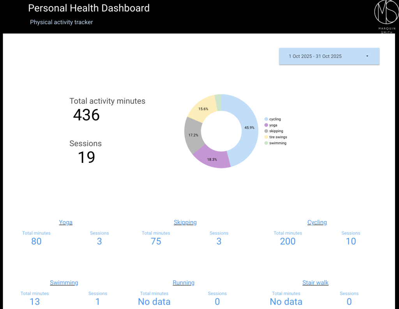This screenshot has height=309, width=399.
Task: Open the Skipping link
Action: point(185,222)
